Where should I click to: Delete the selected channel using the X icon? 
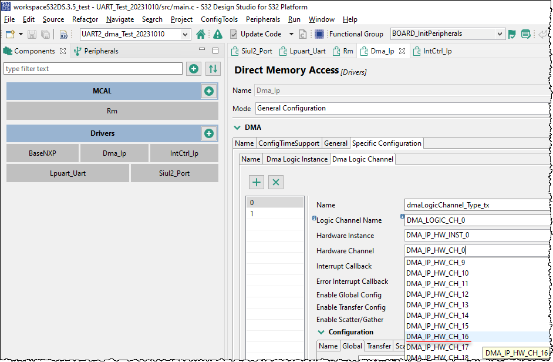(x=275, y=182)
